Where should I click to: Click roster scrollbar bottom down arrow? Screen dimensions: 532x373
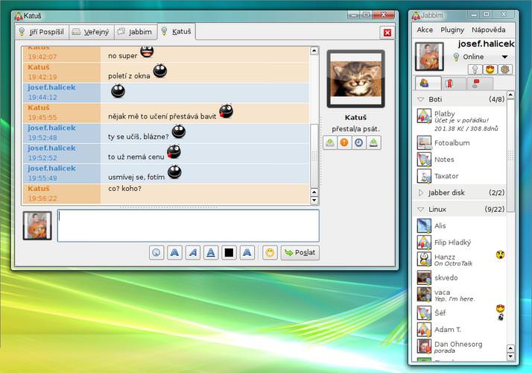point(510,357)
